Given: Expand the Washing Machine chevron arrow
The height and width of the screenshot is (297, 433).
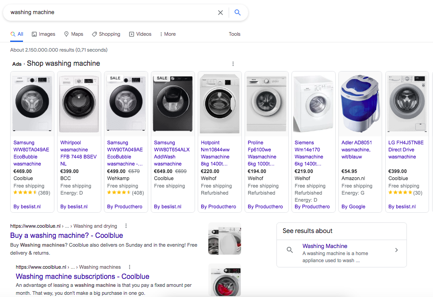Looking at the screenshot, I should tap(396, 250).
